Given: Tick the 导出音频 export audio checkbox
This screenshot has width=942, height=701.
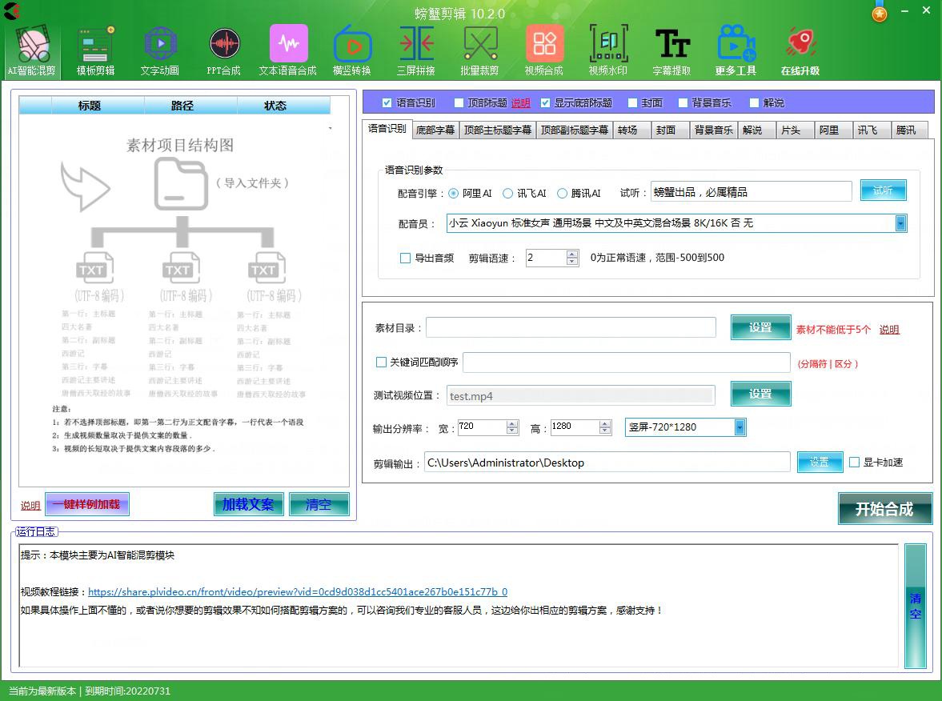Looking at the screenshot, I should (x=405, y=258).
